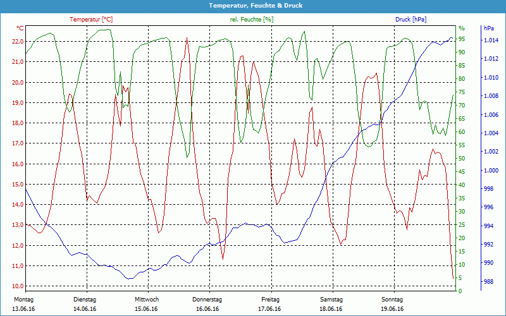Click the date '19.06.16'

(x=392, y=309)
